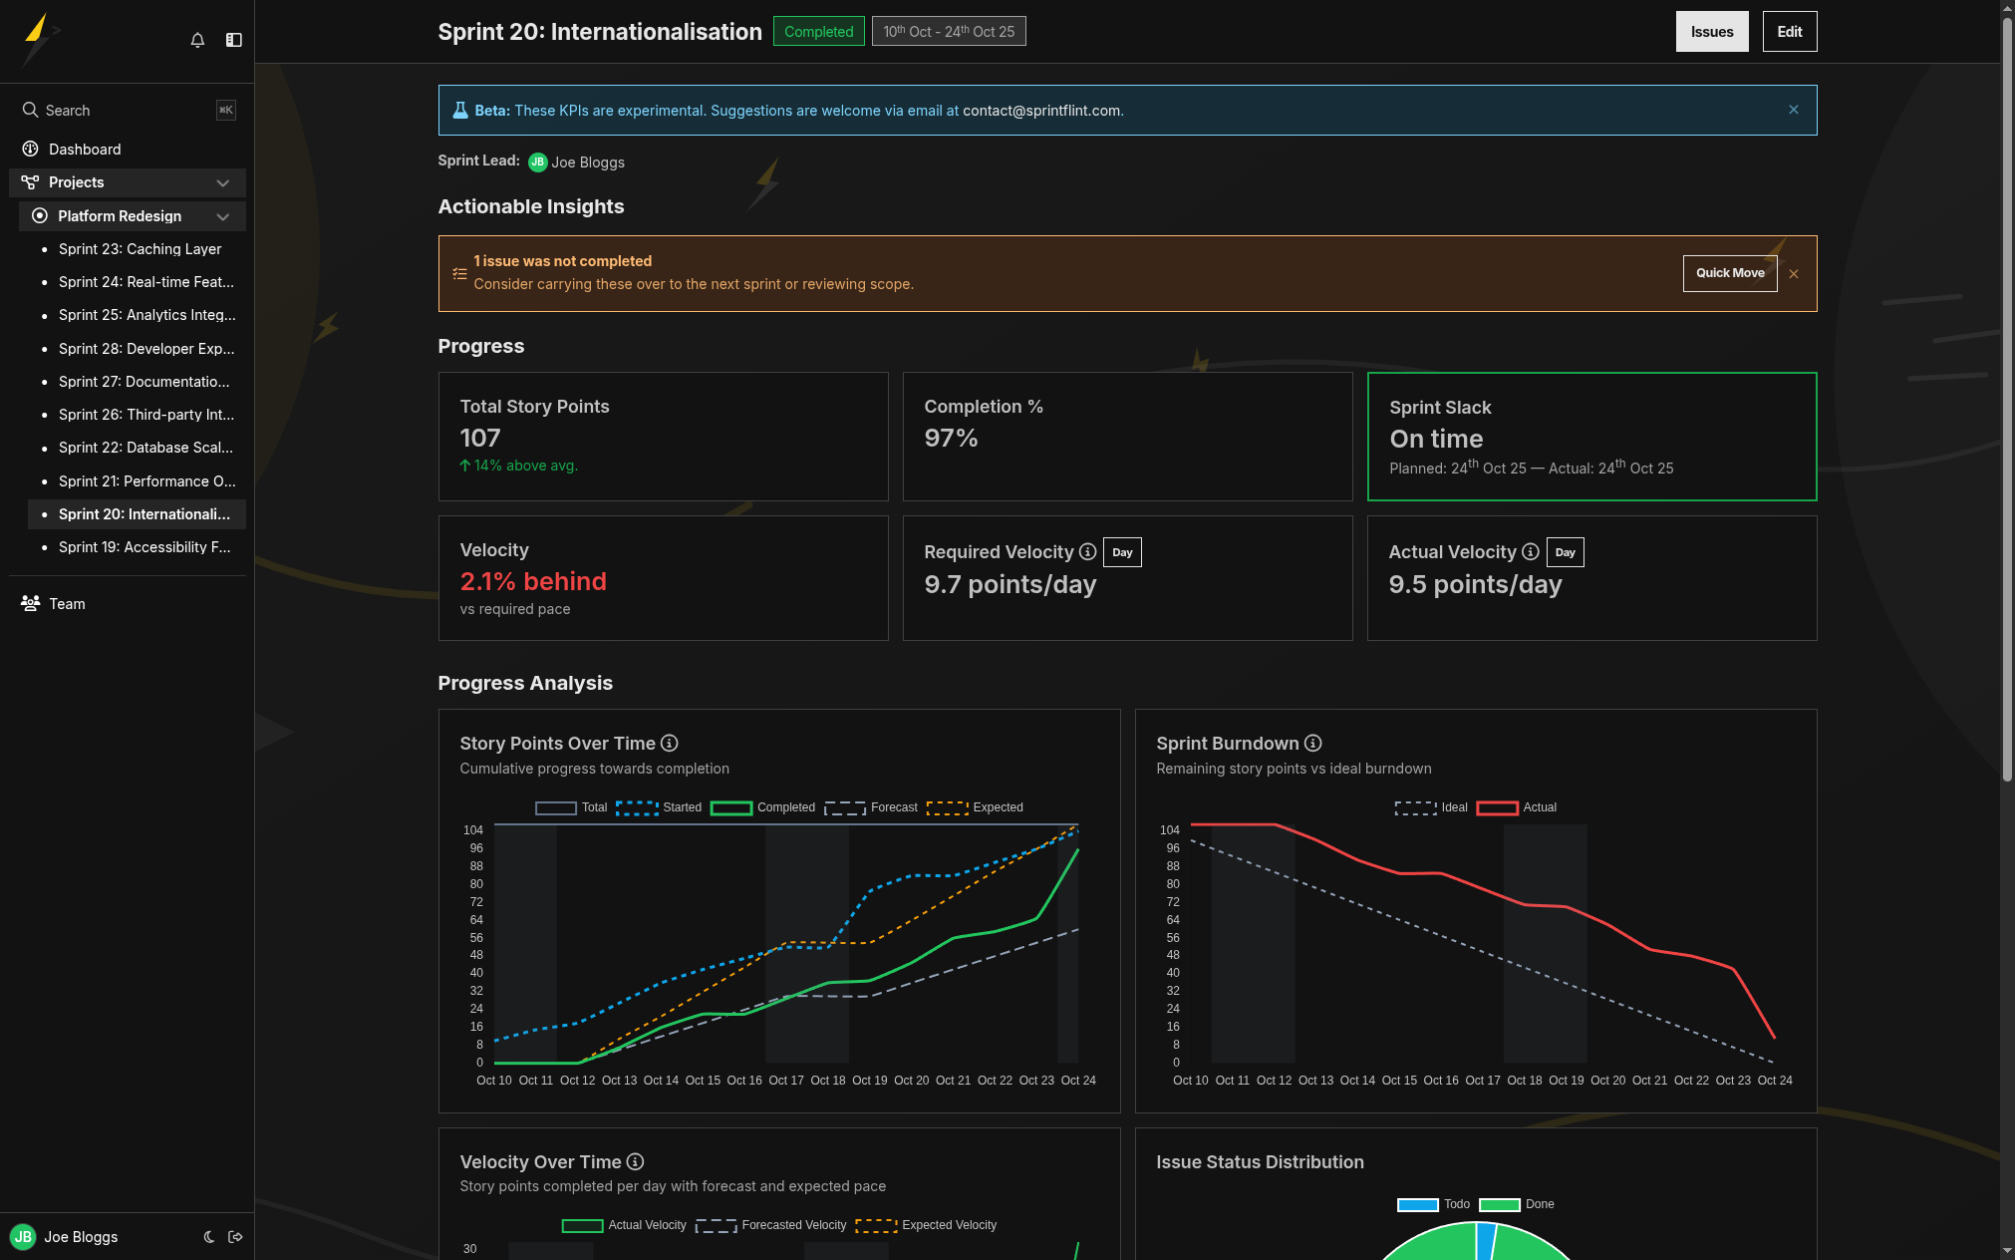Select the Dashboard gauge icon
The image size is (2015, 1260).
[29, 149]
